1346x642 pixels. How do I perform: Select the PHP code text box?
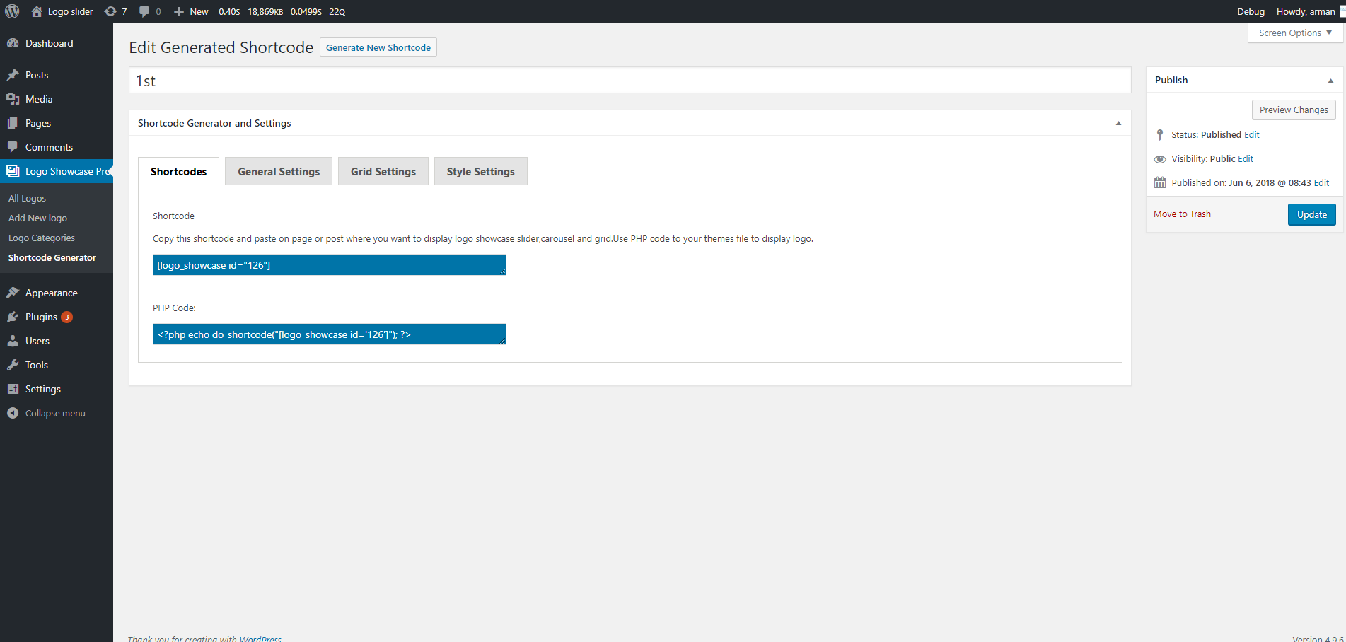(x=329, y=334)
